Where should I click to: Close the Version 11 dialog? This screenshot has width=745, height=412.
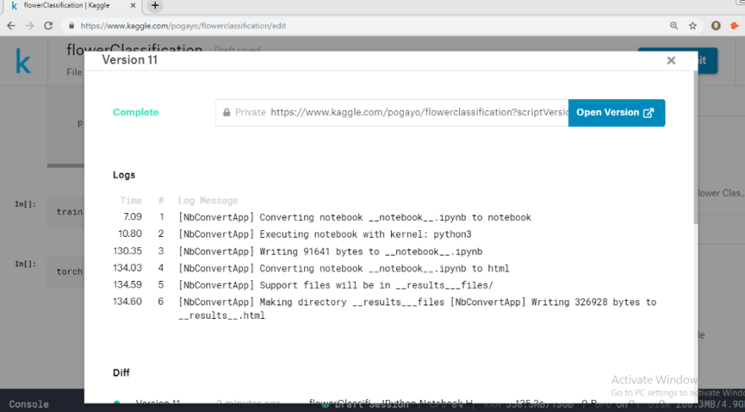coord(670,60)
